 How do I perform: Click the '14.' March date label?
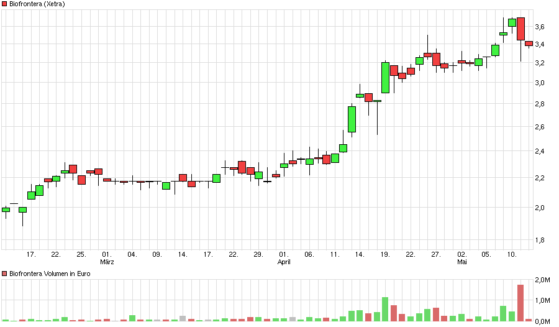[x=183, y=254]
